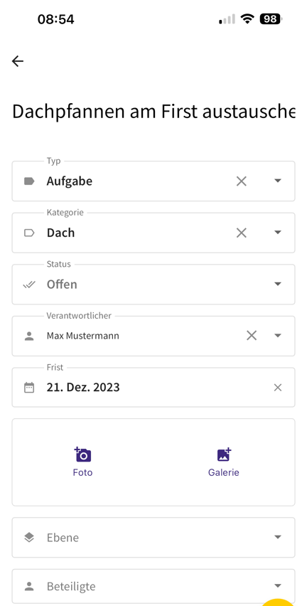The height and width of the screenshot is (606, 307).
Task: Remove Max Mustermann as Verantwortlicher
Action: coord(252,336)
